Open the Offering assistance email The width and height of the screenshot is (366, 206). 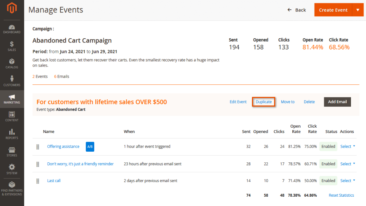63,146
